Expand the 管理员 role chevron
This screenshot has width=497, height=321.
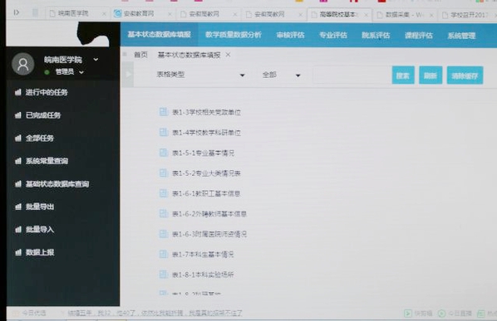click(81, 72)
